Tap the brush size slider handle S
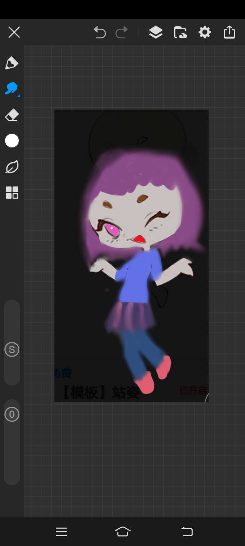Image resolution: width=245 pixels, height=546 pixels. pos(12,349)
